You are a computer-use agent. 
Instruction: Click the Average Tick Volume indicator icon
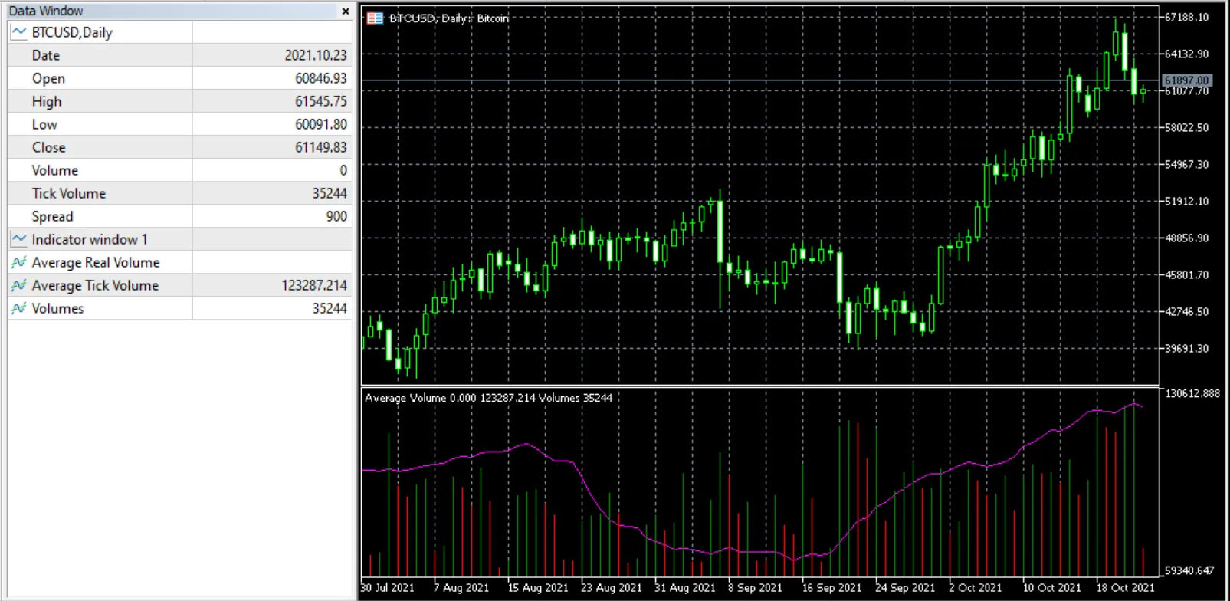(19, 285)
